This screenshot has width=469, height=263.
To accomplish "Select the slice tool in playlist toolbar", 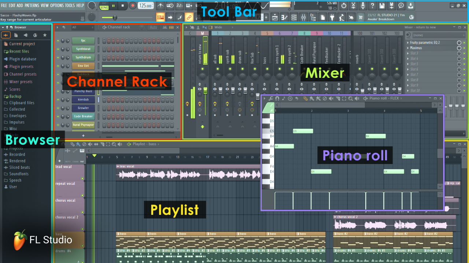I will pyautogui.click(x=102, y=144).
